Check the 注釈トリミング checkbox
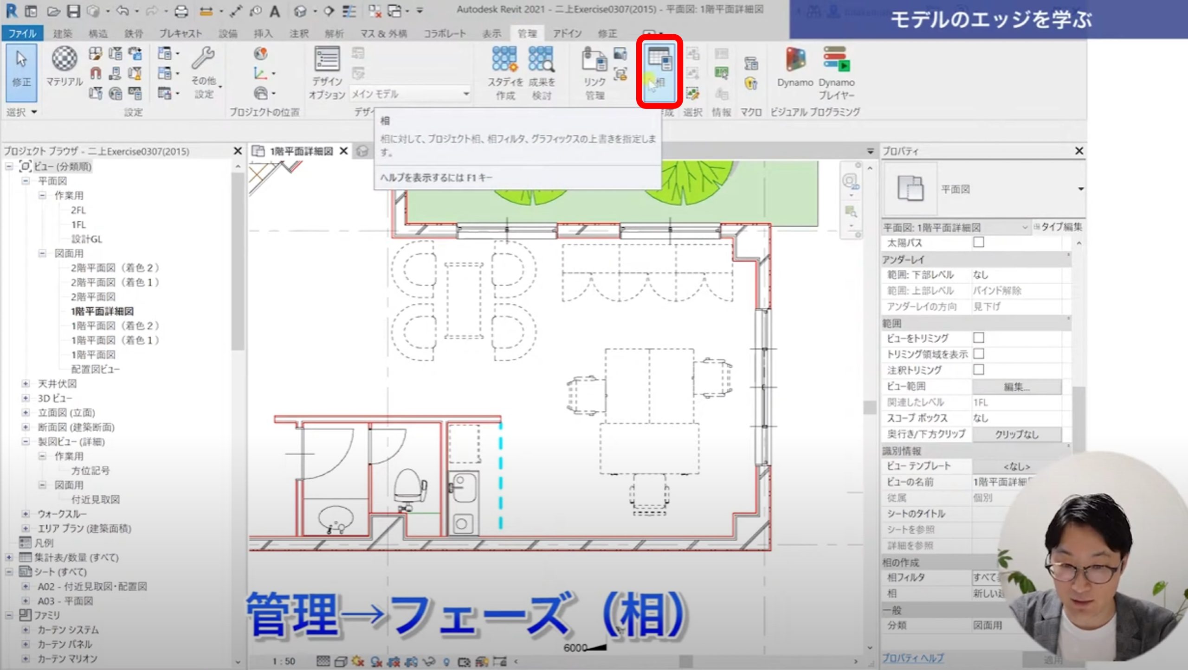This screenshot has width=1188, height=670. point(978,370)
